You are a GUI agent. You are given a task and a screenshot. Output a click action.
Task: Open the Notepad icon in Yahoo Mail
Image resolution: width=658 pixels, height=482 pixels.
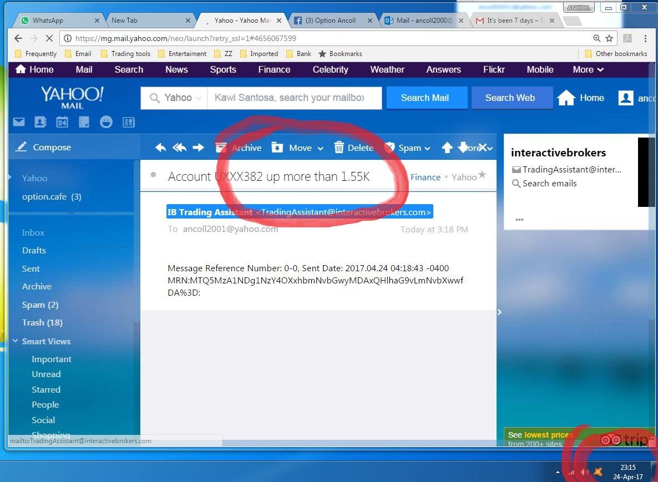84,122
